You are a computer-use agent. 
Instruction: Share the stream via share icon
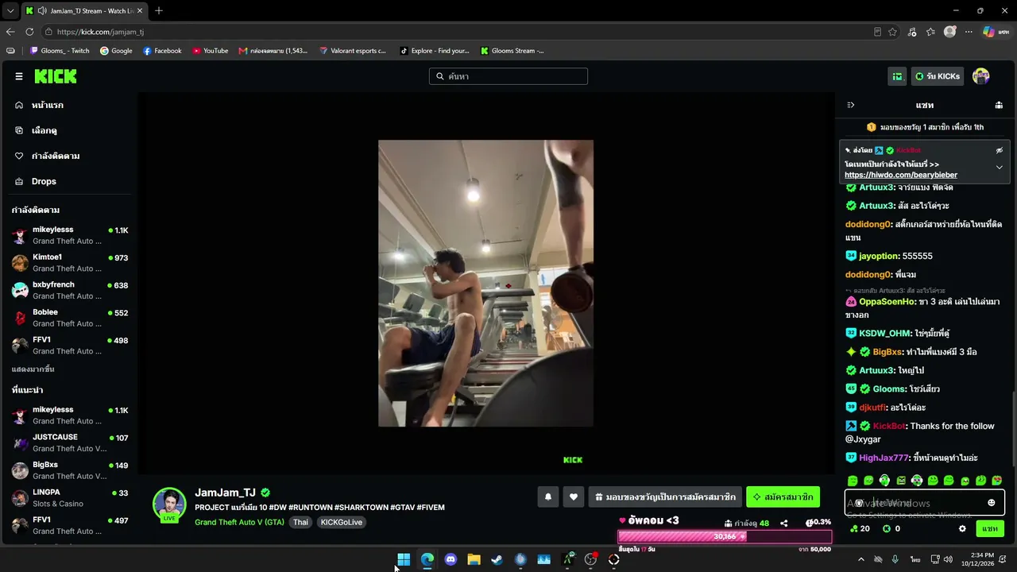[784, 524]
